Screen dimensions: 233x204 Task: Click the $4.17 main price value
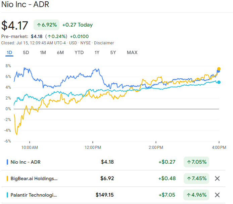(x=14, y=26)
